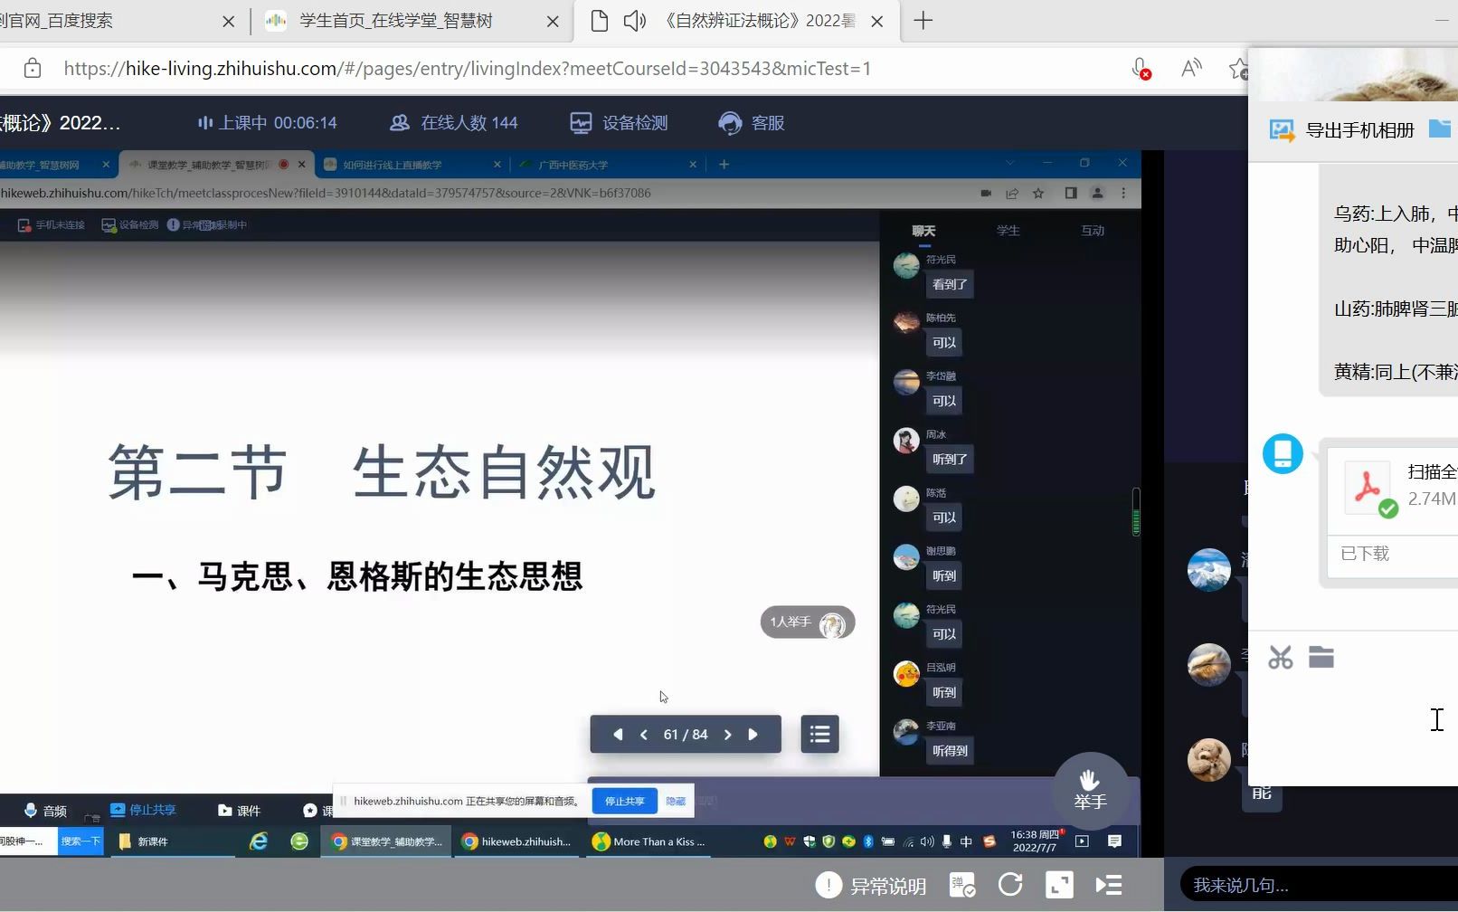The height and width of the screenshot is (912, 1458).
Task: Toggle the 弹幕 danmaku settings icon
Action: [962, 885]
